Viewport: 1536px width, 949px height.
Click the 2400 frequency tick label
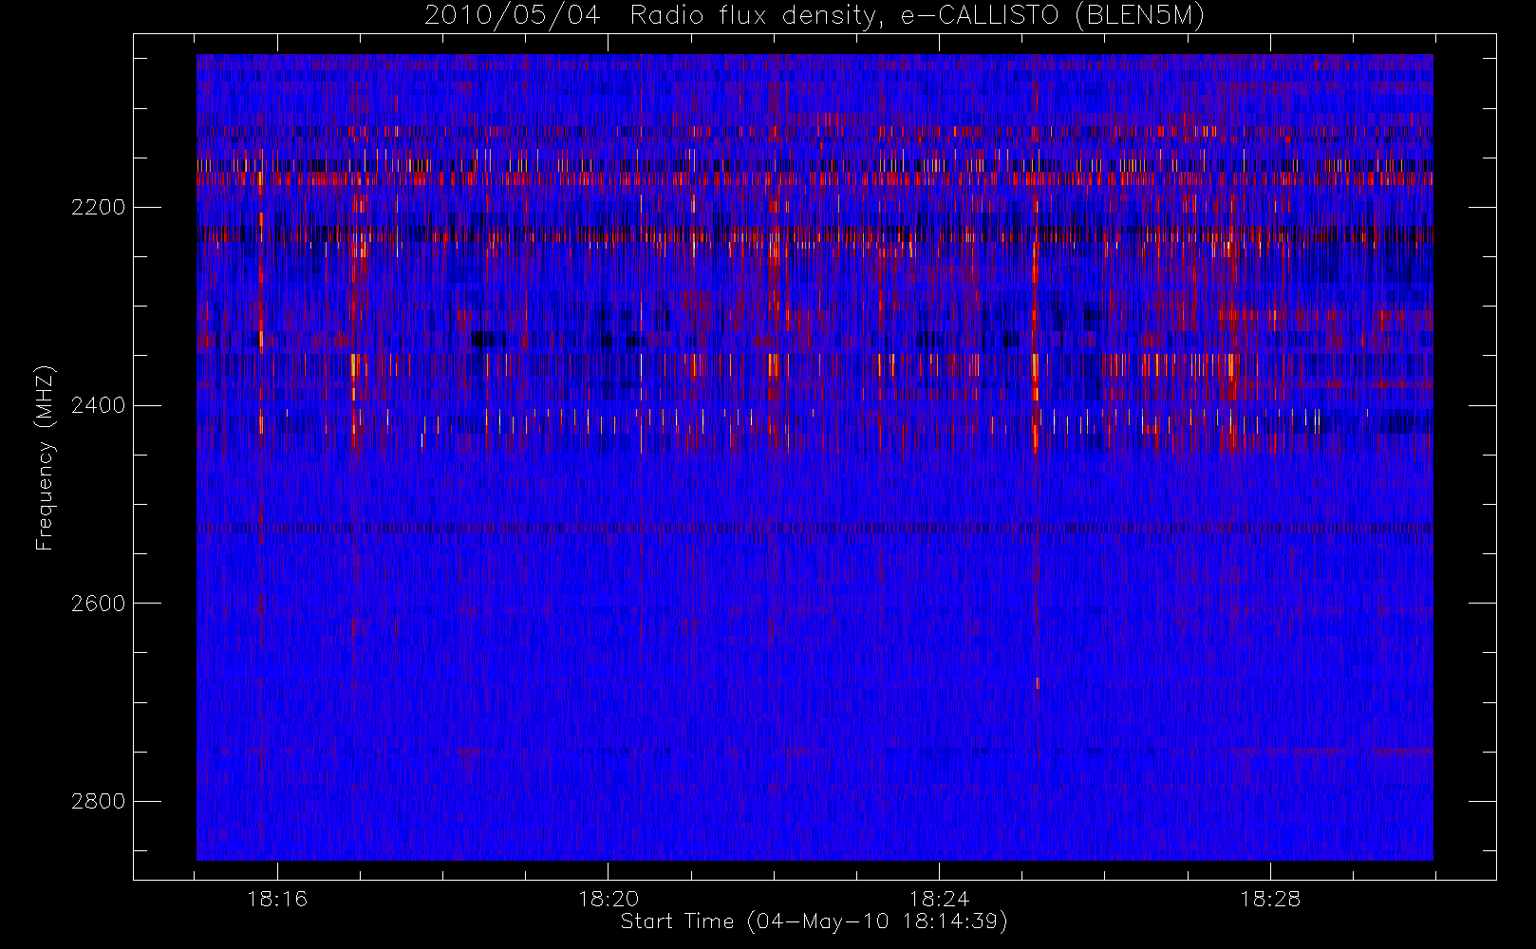(x=98, y=405)
